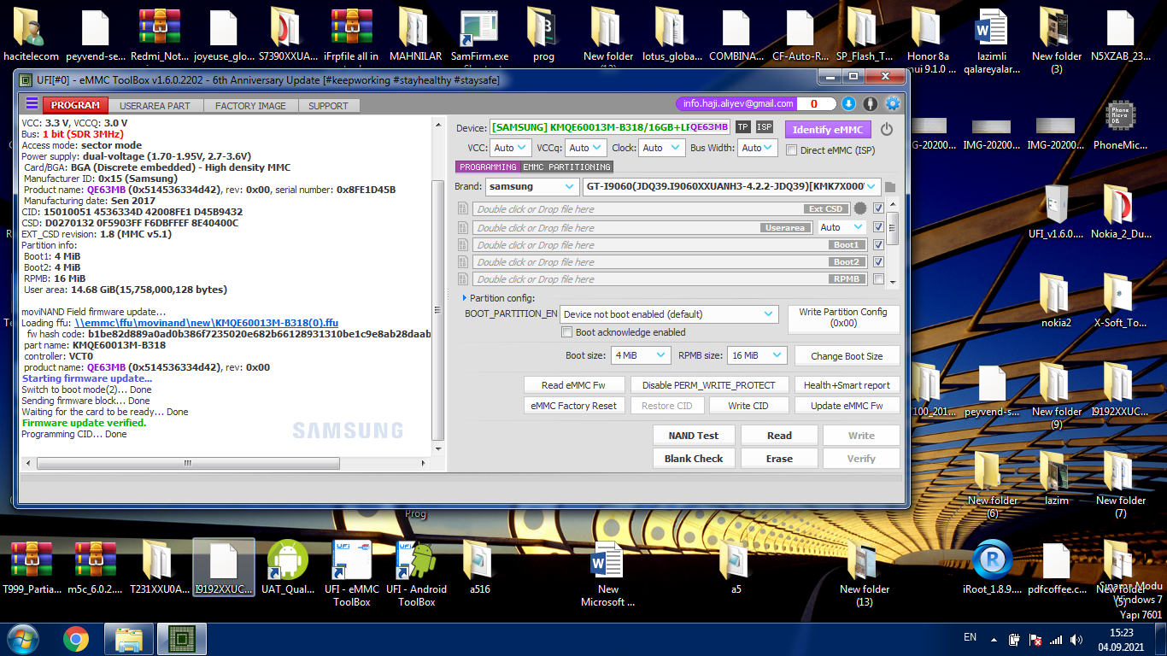Open the Userarea Auto dropdown
This screenshot has width=1167, height=656.
[x=842, y=227]
